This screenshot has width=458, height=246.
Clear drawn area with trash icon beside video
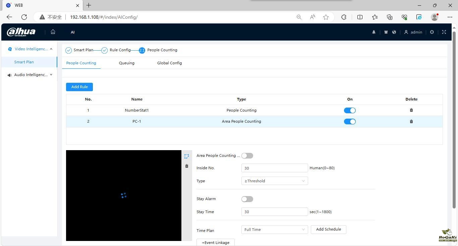coord(187,166)
